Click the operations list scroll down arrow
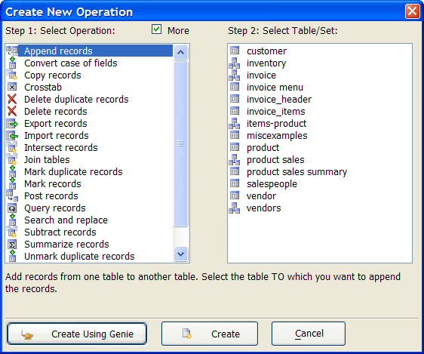The image size is (424, 354). click(x=180, y=254)
